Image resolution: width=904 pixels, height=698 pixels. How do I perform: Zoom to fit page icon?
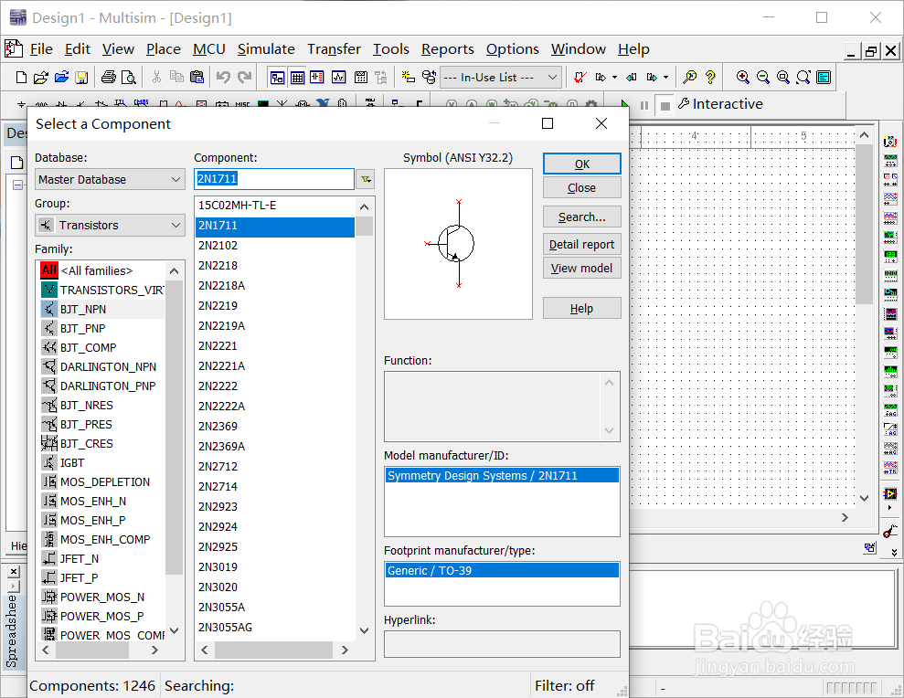(x=803, y=78)
